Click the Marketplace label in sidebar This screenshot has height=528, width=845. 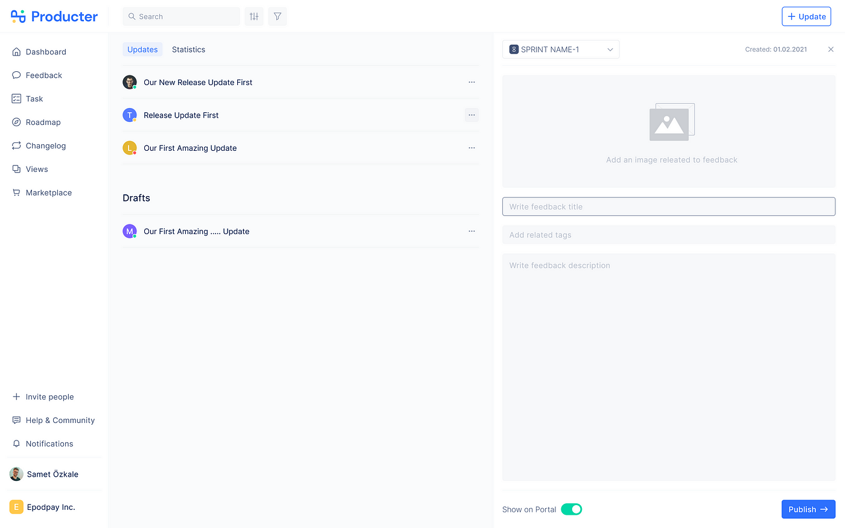(49, 193)
